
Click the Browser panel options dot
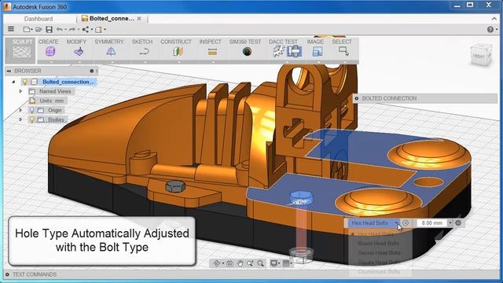[92, 71]
